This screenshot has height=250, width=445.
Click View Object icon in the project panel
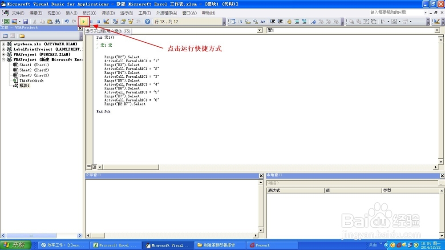(12, 36)
